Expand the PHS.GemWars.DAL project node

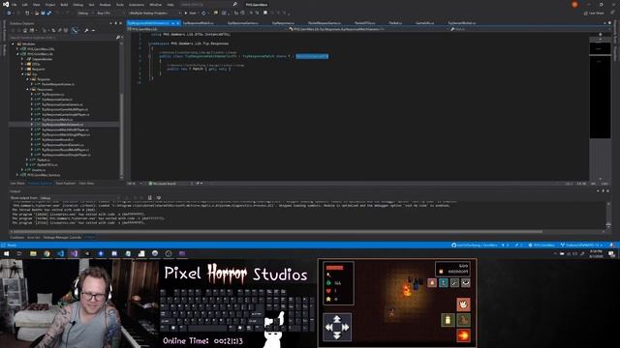pyautogui.click(x=17, y=49)
